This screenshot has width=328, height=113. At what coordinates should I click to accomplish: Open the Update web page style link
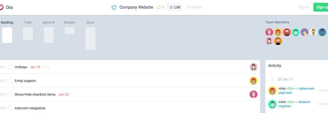tap(296, 90)
